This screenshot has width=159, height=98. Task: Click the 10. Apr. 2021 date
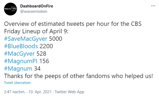click(x=40, y=92)
